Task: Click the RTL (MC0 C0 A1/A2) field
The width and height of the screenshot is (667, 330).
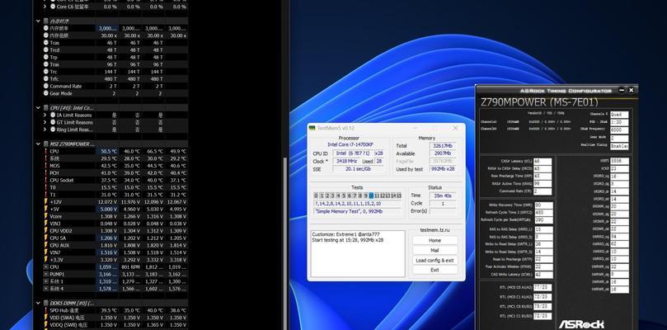Action: (543, 287)
